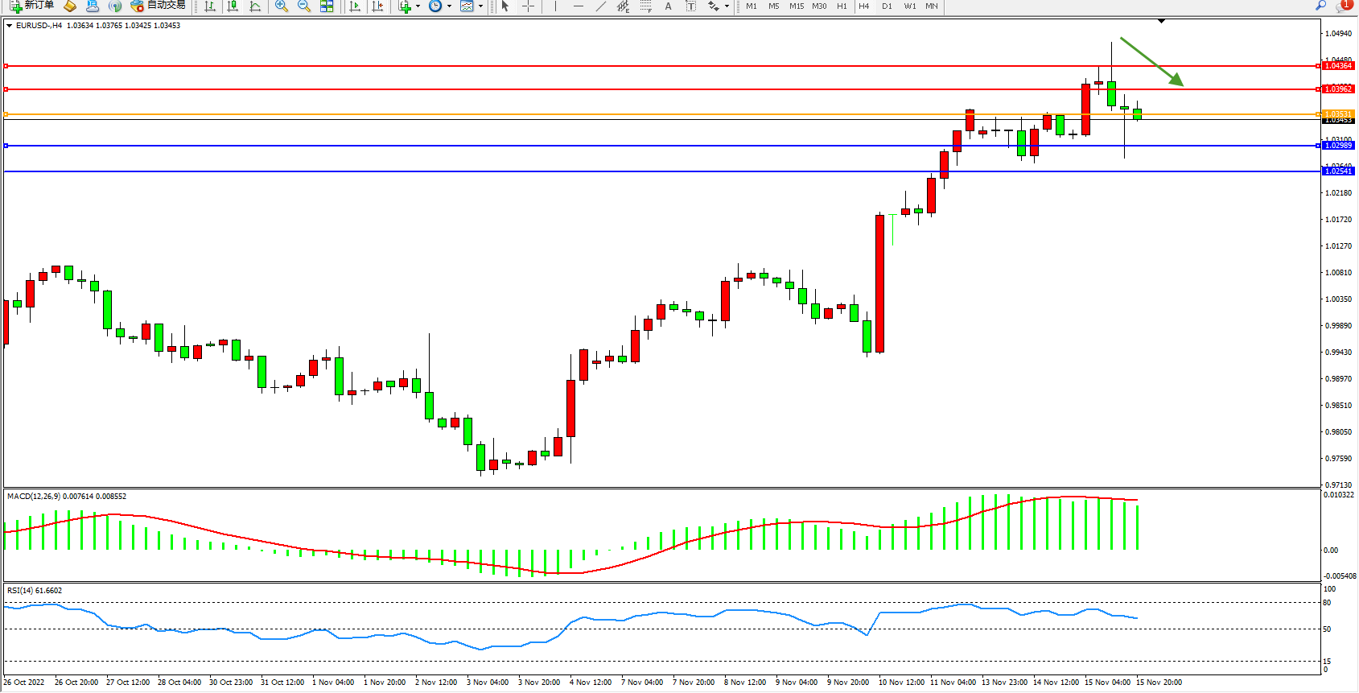Draw a horizontal line tool

point(578,6)
